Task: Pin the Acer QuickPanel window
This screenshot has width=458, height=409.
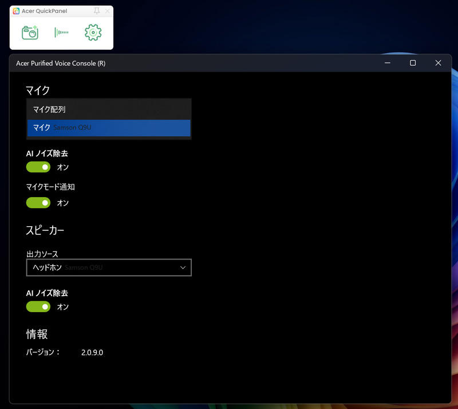Action: coord(97,11)
